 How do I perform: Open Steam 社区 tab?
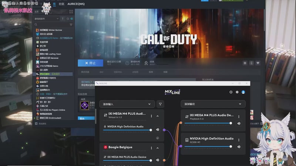(x=61, y=4)
